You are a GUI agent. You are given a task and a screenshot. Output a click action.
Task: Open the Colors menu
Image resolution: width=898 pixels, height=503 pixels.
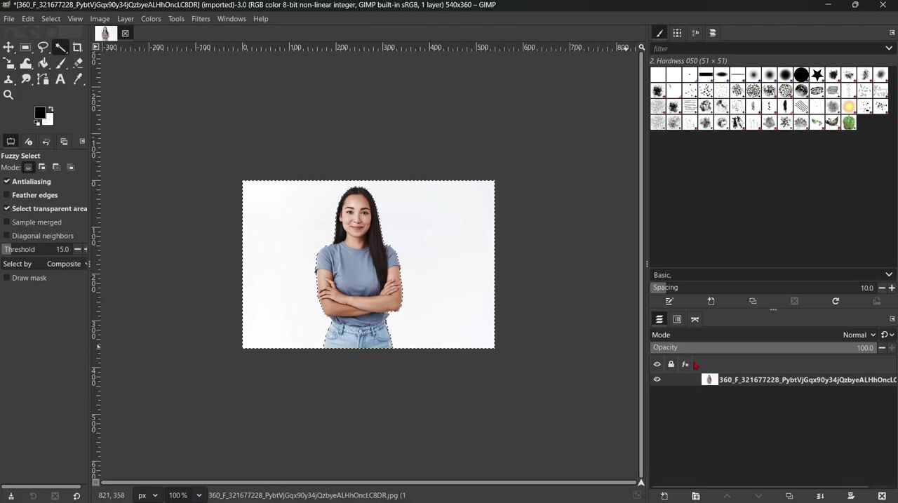[151, 19]
